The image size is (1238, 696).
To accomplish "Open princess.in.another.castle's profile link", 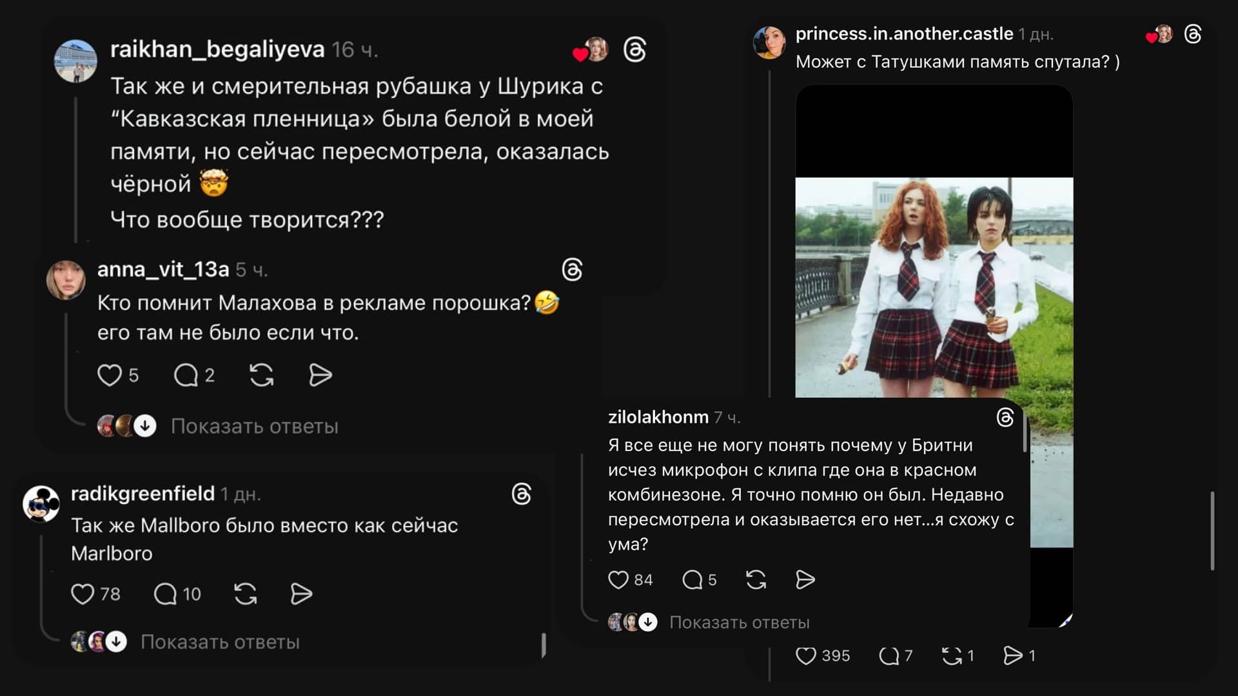I will (904, 34).
